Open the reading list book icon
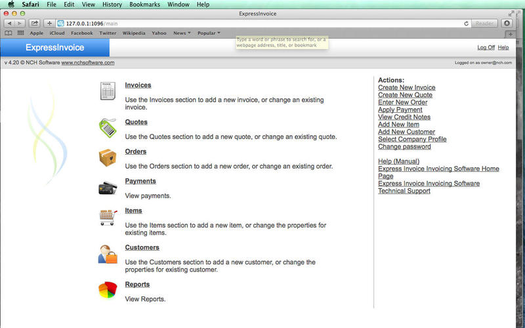 point(9,33)
